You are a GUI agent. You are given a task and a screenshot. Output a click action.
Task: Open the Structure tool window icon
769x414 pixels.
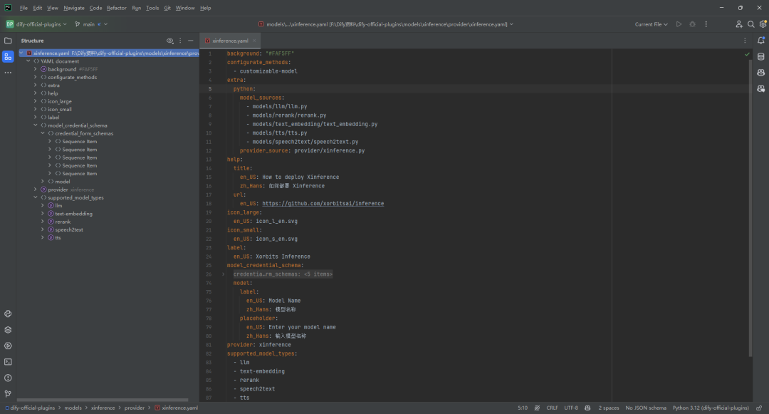(x=8, y=57)
